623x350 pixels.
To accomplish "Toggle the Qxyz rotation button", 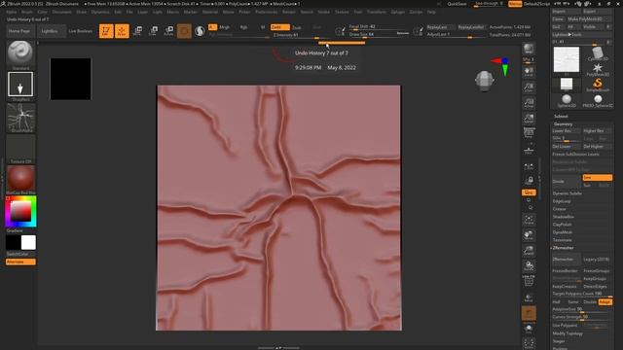I will (529, 192).
